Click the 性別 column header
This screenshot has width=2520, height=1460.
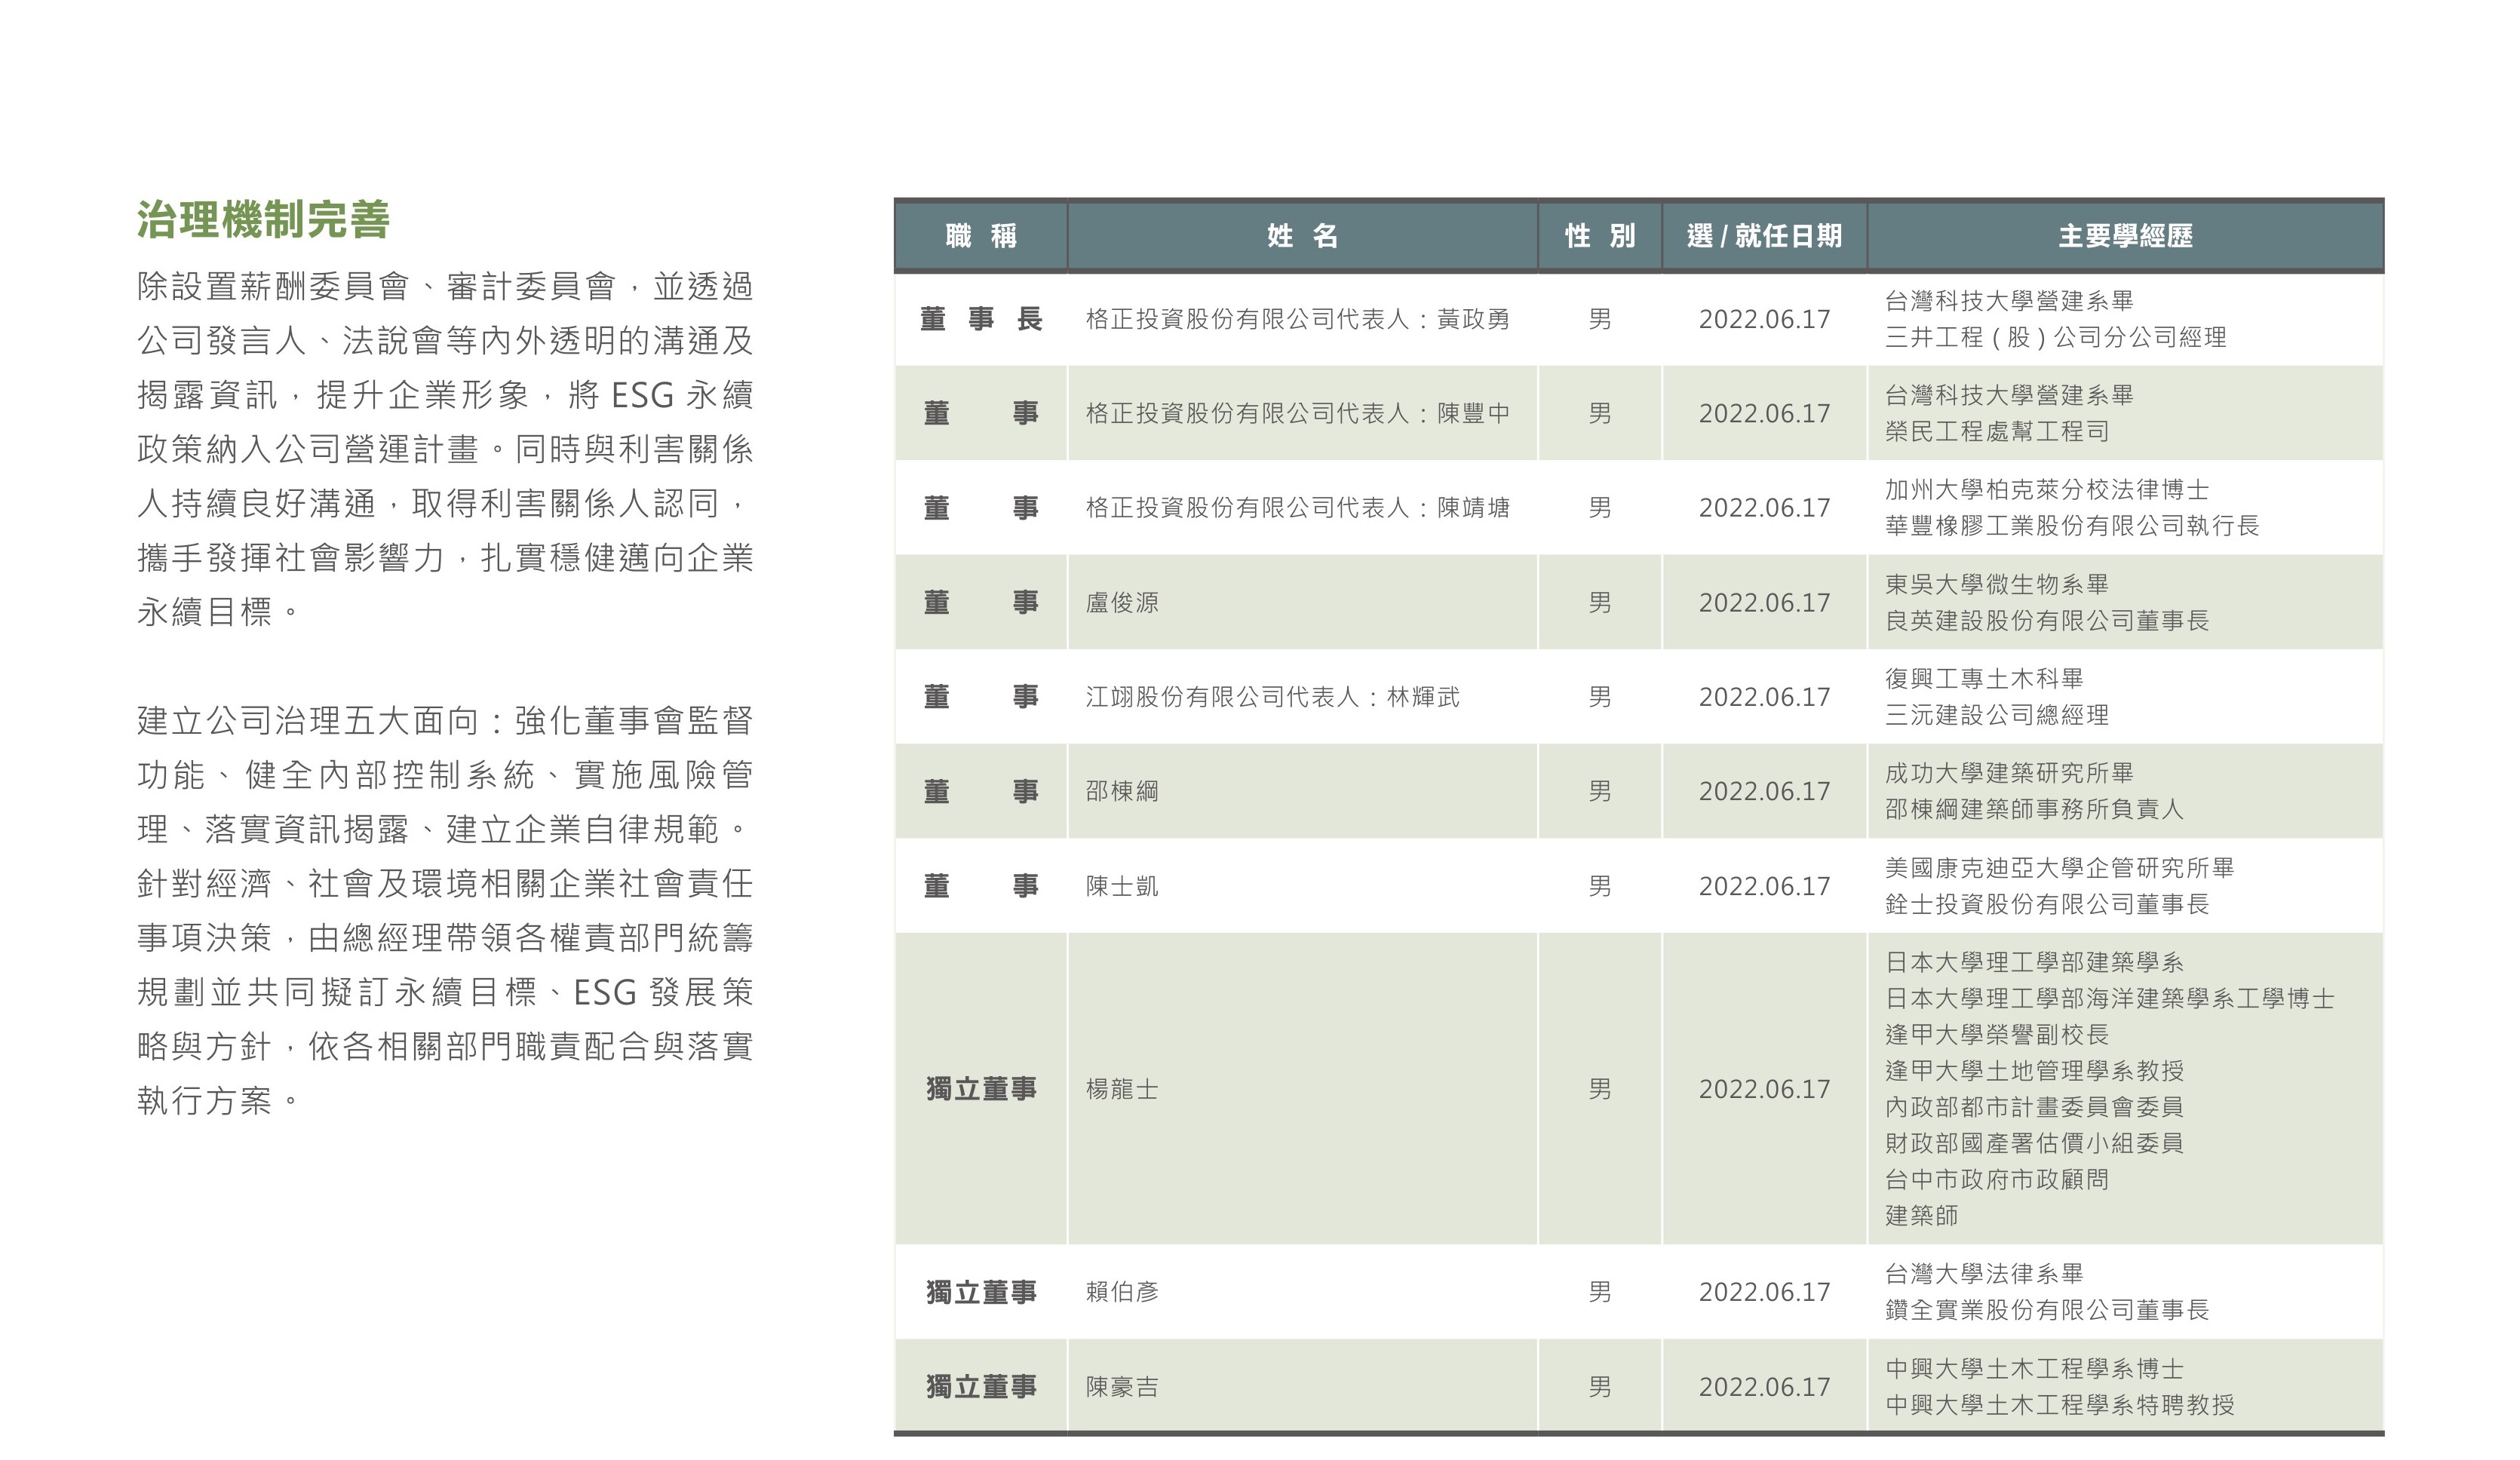pos(1600,236)
